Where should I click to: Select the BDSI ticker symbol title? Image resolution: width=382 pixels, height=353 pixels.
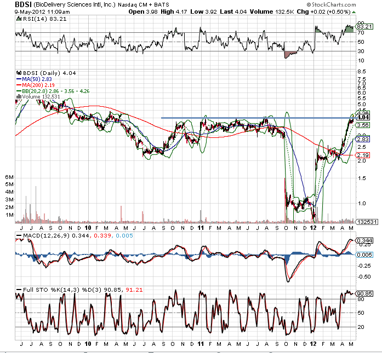24,4
